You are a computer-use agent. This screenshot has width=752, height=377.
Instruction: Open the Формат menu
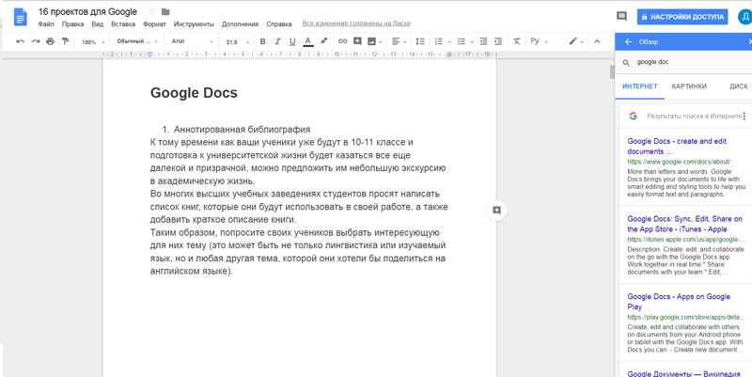(x=154, y=24)
